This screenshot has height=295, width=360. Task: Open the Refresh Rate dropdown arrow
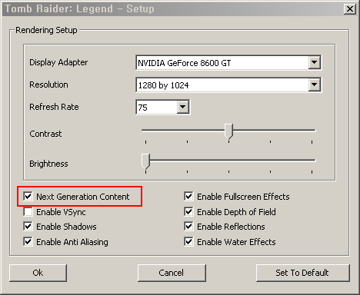pyautogui.click(x=183, y=107)
